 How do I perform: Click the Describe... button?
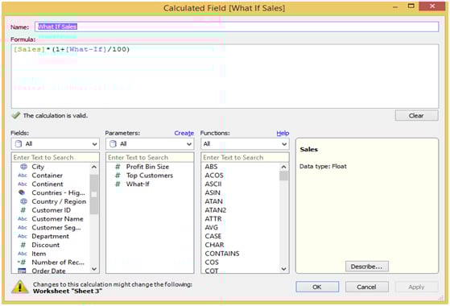pyautogui.click(x=367, y=267)
